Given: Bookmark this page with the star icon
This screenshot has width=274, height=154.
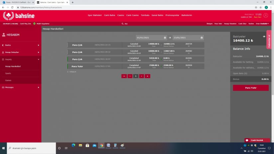Looking at the screenshot, I should [x=261, y=7].
